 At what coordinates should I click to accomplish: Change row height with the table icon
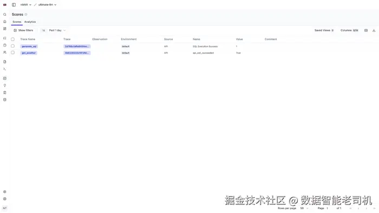[x=366, y=30]
